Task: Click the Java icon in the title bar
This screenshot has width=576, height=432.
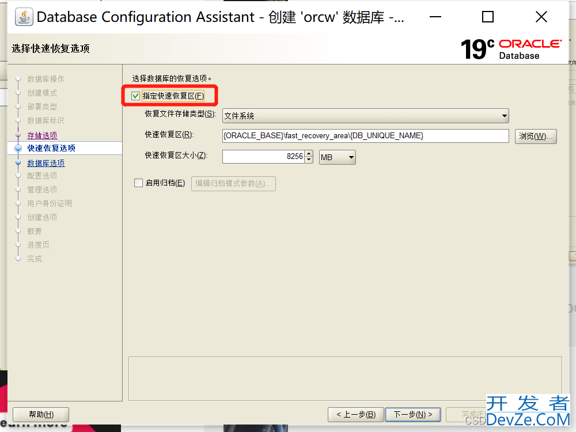Action: [24, 17]
